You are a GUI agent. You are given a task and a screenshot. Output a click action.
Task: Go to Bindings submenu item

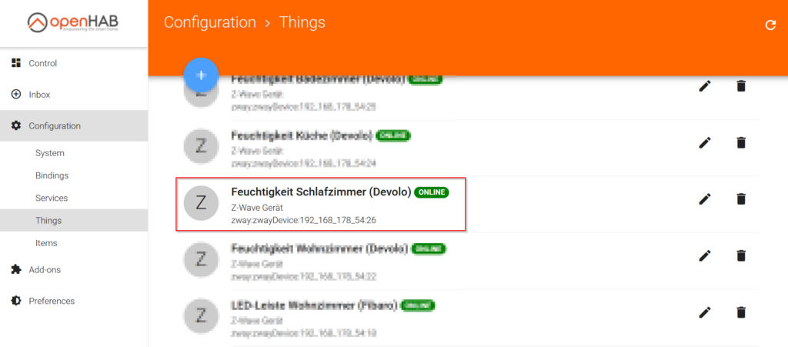click(52, 175)
